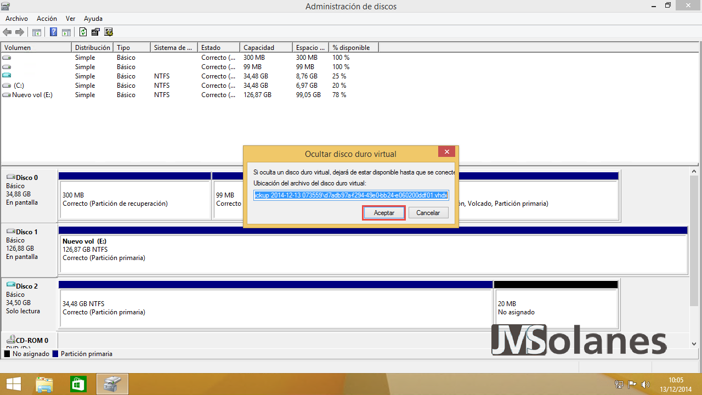Open File Explorer from the taskbar
The width and height of the screenshot is (702, 395).
tap(44, 384)
